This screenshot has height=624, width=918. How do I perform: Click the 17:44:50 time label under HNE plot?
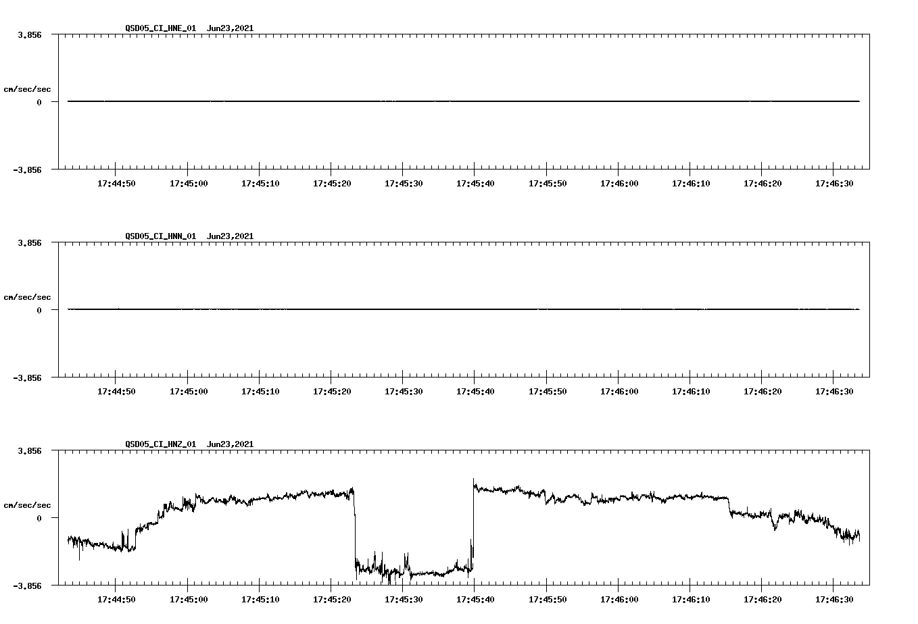[116, 183]
